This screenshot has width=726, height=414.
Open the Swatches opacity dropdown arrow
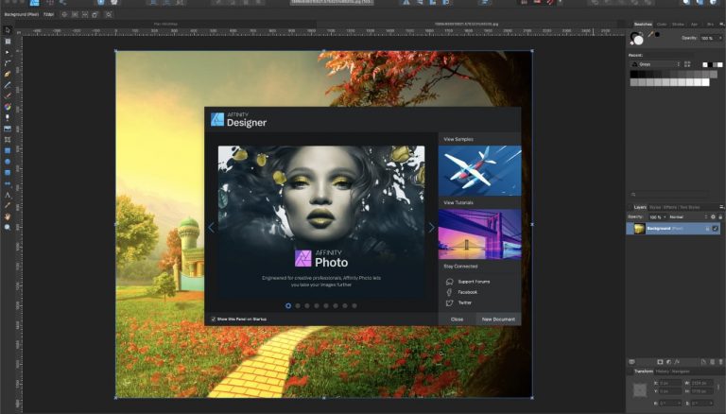pyautogui.click(x=720, y=38)
